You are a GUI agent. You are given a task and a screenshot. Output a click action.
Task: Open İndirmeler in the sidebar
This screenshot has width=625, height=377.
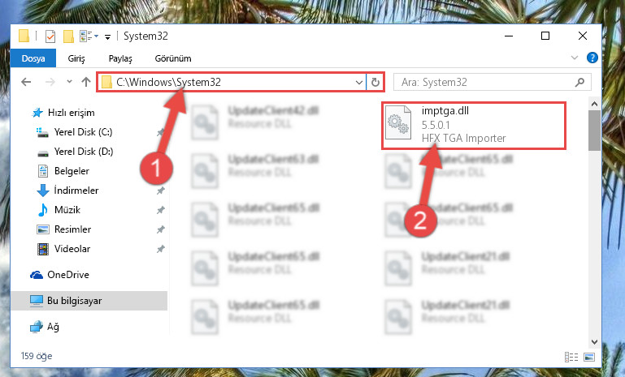point(76,191)
